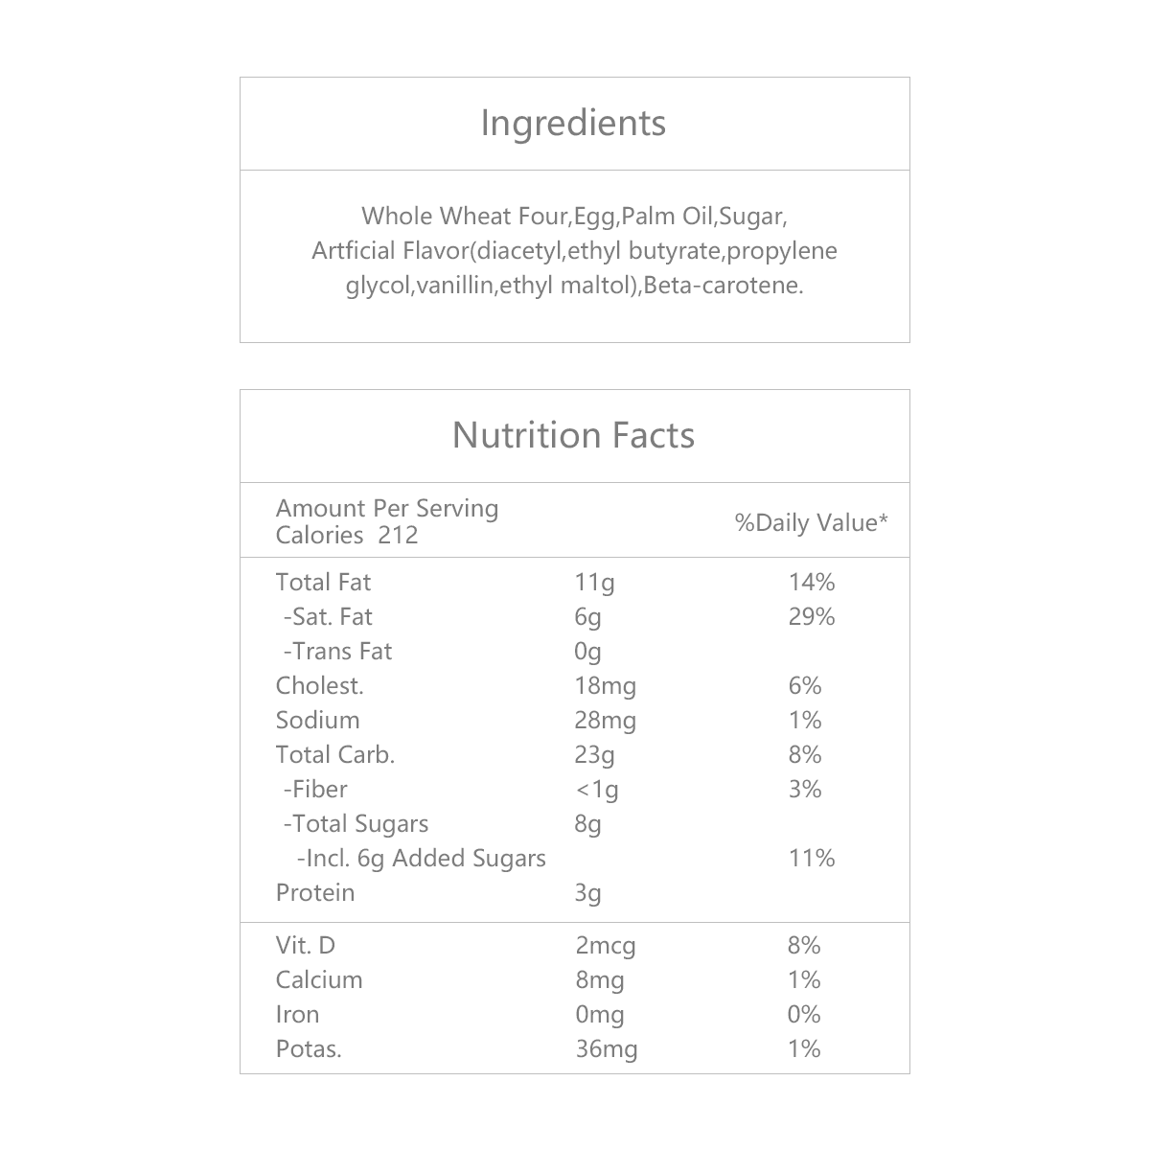Click the Total Carb. 23g amount

(x=594, y=755)
